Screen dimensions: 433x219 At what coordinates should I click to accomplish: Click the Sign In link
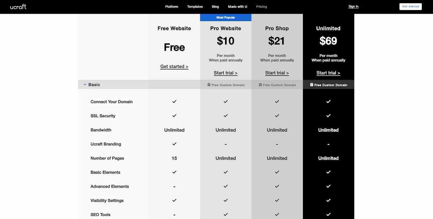pos(353,6)
